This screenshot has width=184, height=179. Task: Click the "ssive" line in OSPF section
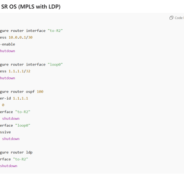(5, 132)
